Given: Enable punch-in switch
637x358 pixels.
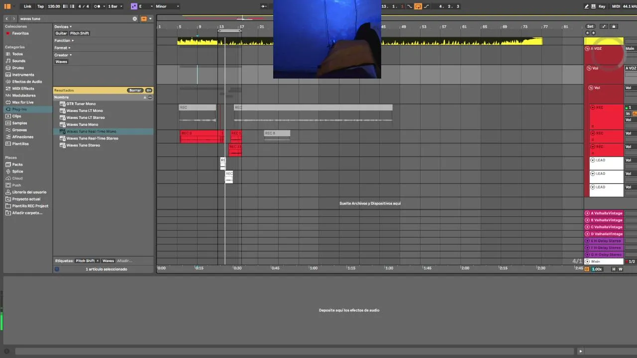Looking at the screenshot, I should (x=410, y=6).
